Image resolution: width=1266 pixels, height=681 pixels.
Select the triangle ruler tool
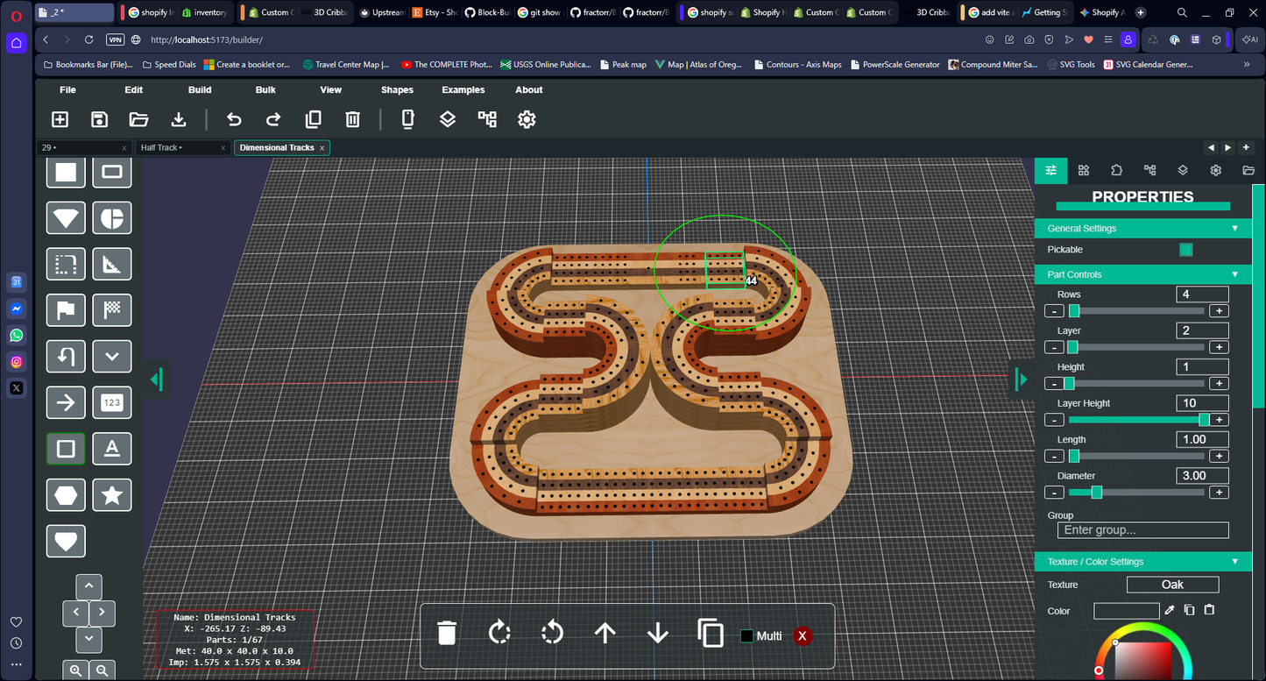click(112, 264)
